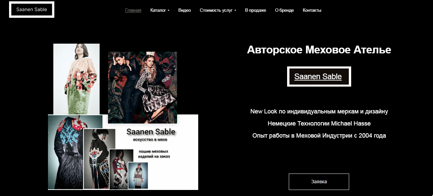Click the arrow beside Стоимость услуг

[x=235, y=10]
